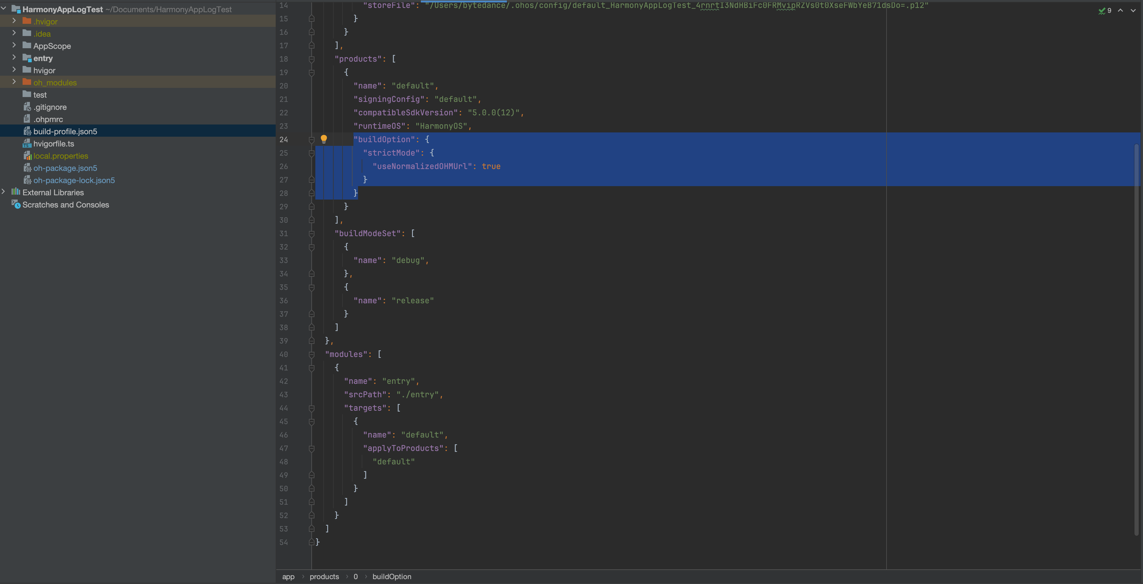This screenshot has width=1143, height=584.
Task: Click the "debug" build mode value
Action: (x=408, y=260)
